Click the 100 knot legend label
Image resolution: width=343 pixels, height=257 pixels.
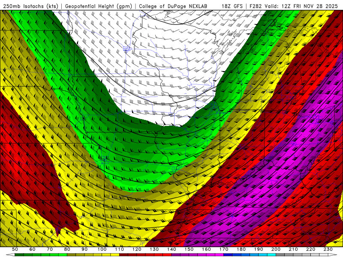102,249
